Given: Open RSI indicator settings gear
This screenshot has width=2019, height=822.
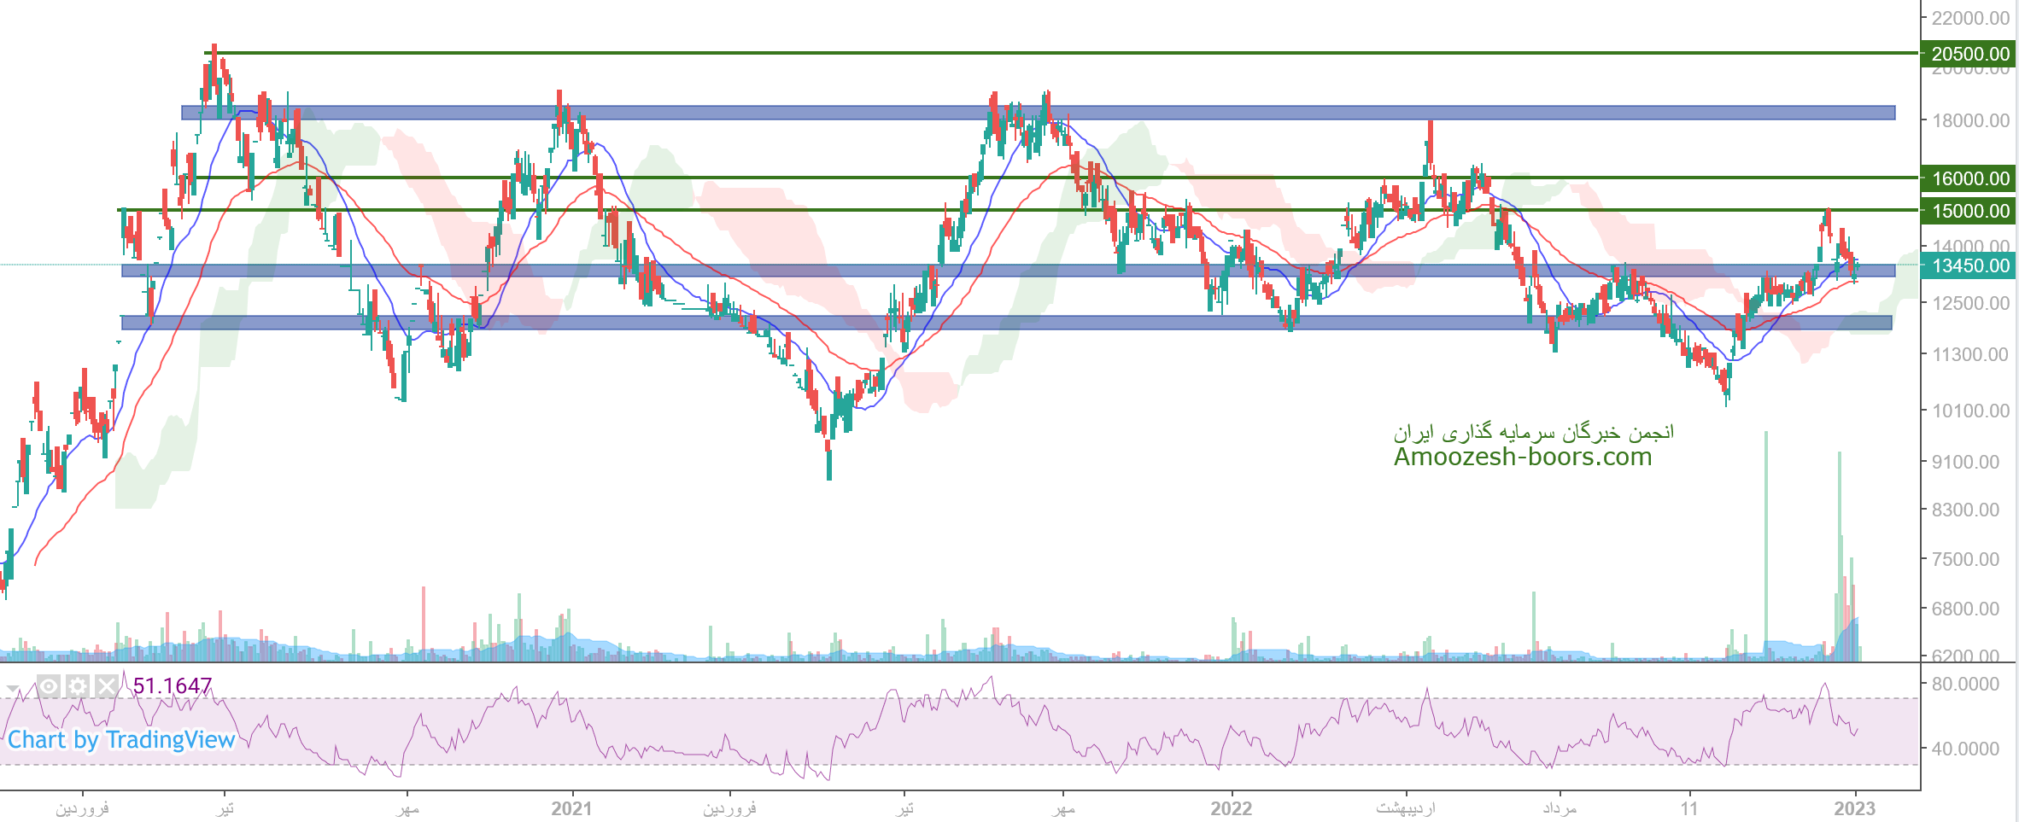Looking at the screenshot, I should pos(78,686).
